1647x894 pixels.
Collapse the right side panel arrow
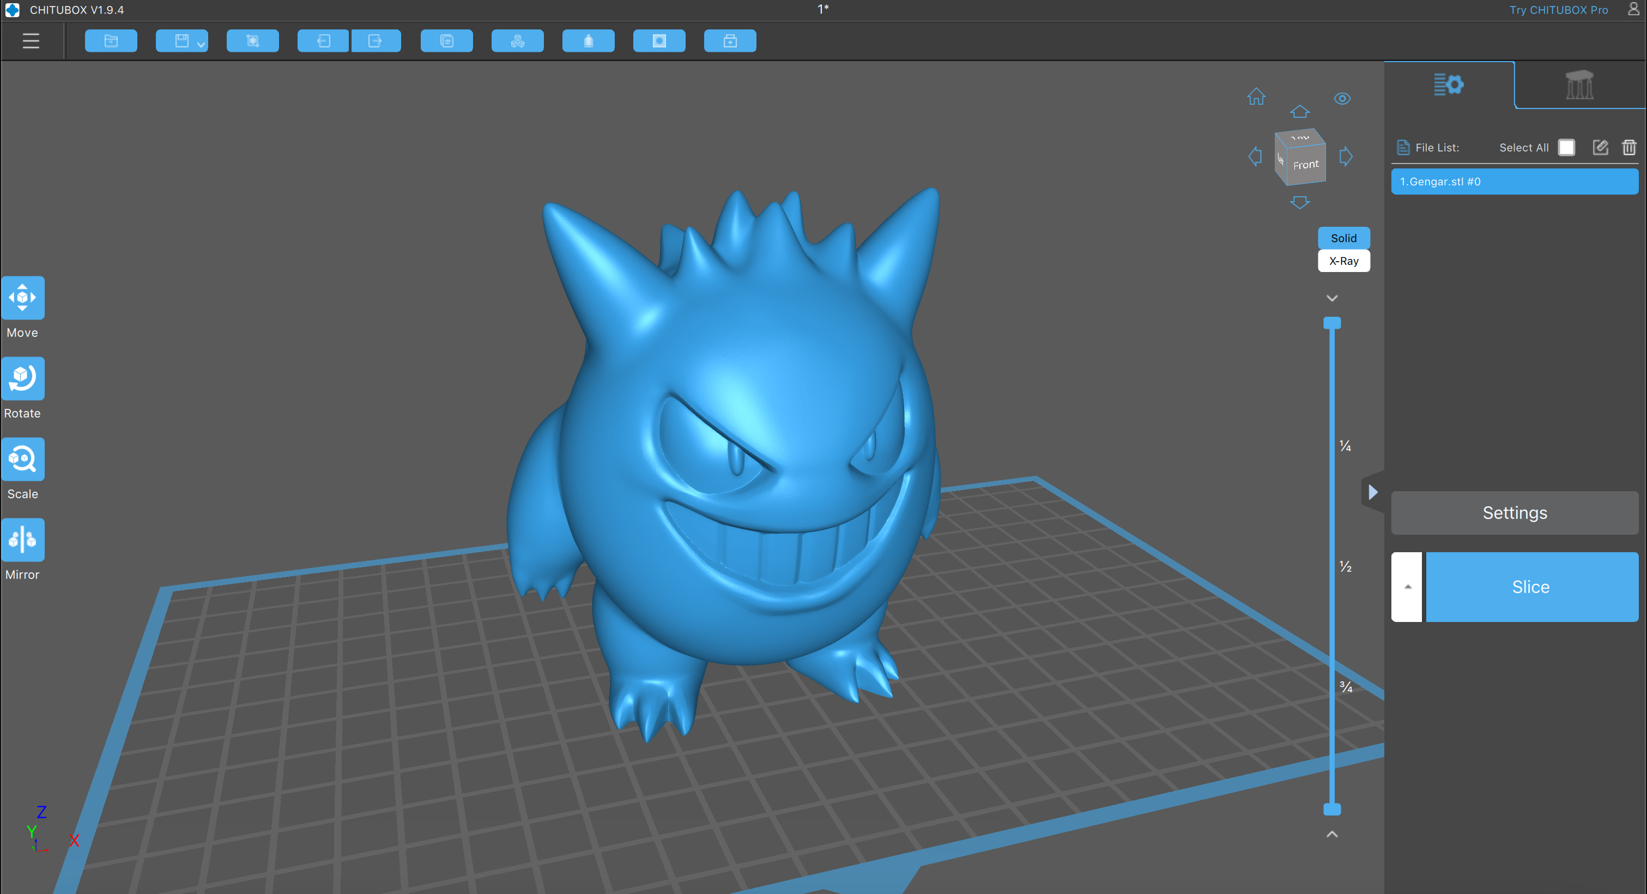point(1373,492)
